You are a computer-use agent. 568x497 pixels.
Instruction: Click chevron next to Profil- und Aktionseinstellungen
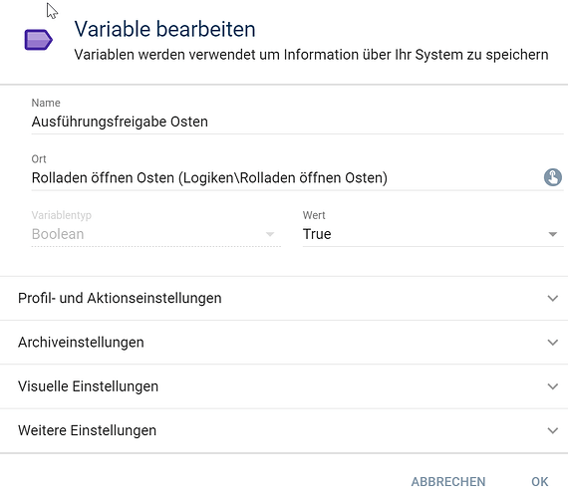[x=553, y=298]
